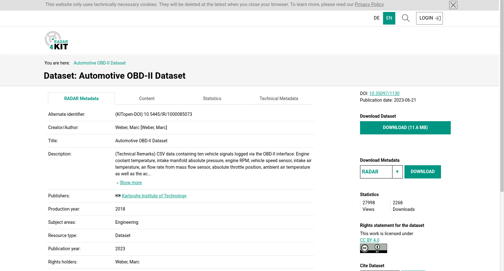
Task: Click the metadata DOWNLOAD button
Action: [x=423, y=172]
